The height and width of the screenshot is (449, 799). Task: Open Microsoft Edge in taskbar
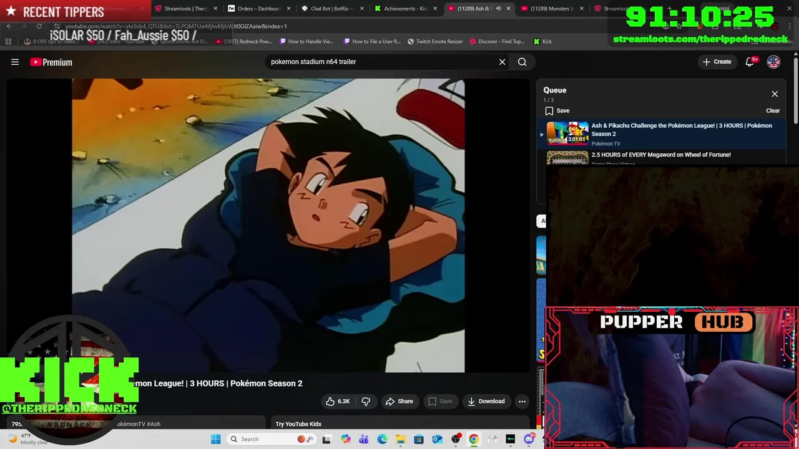[x=382, y=439]
